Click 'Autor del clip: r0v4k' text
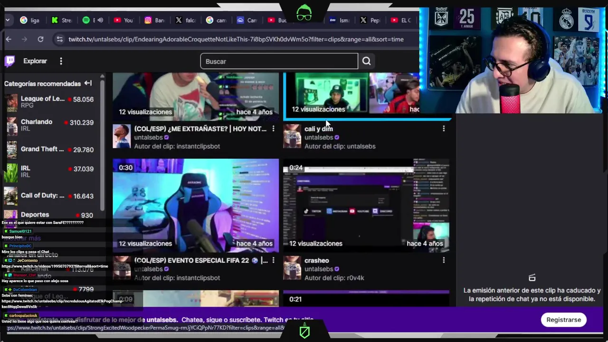Screen dimensions: 608x342 (334, 278)
